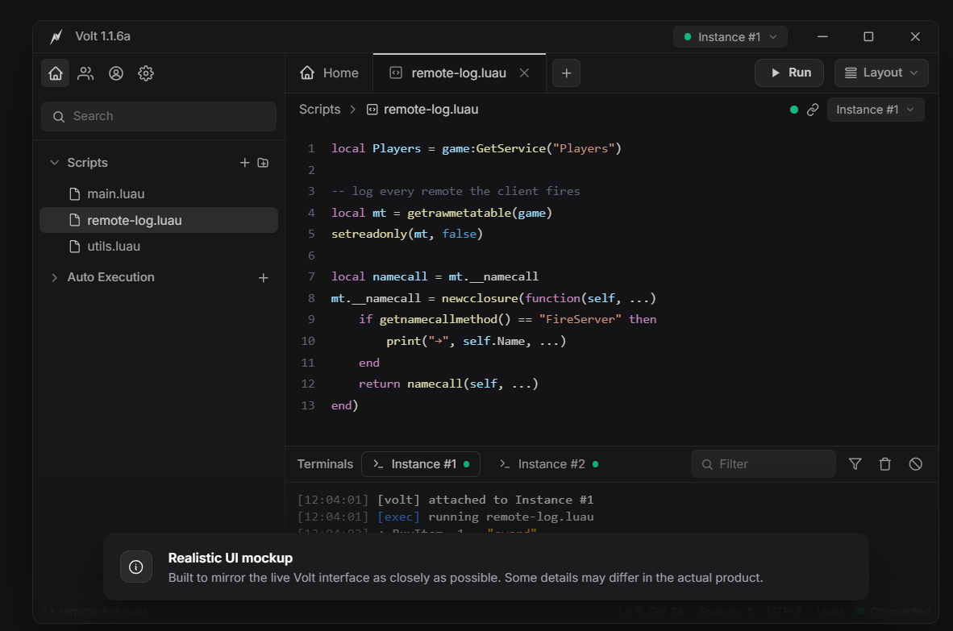This screenshot has height=631, width=953.
Task: Open the Home view in the sidebar
Action: [x=56, y=73]
